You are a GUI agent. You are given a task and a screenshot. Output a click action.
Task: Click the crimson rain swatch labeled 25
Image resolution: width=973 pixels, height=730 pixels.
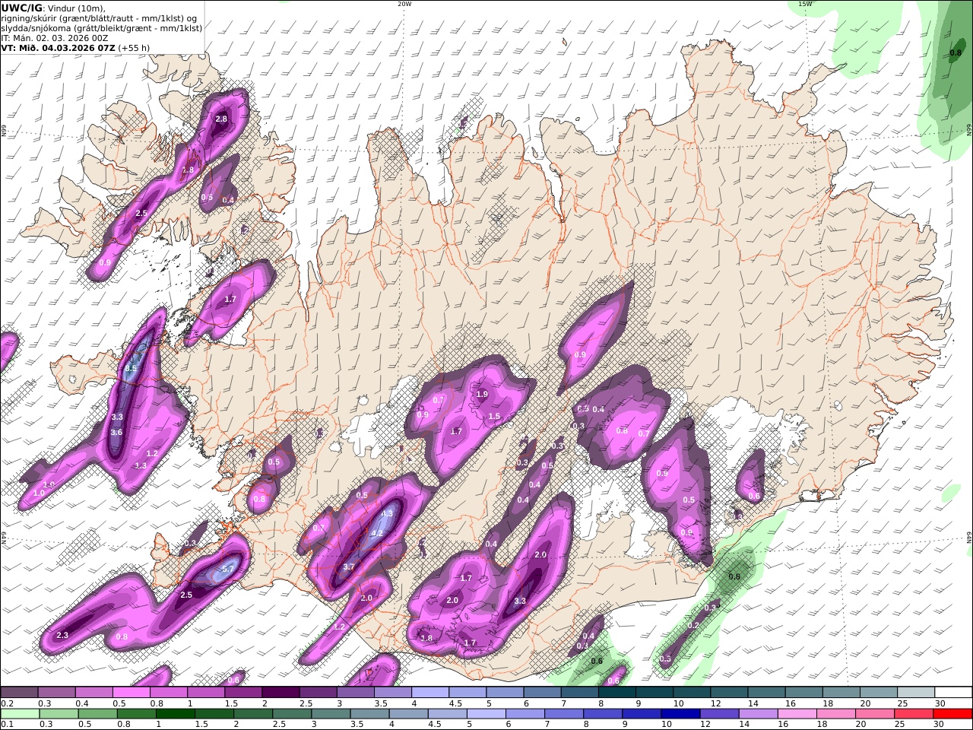pyautogui.click(x=914, y=714)
